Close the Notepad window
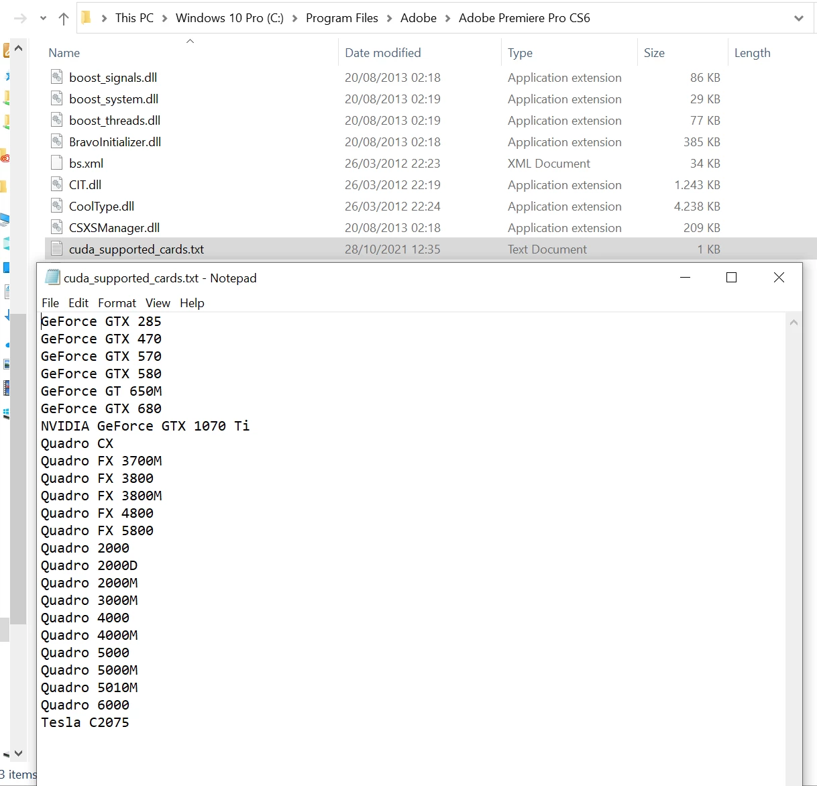 tap(779, 278)
